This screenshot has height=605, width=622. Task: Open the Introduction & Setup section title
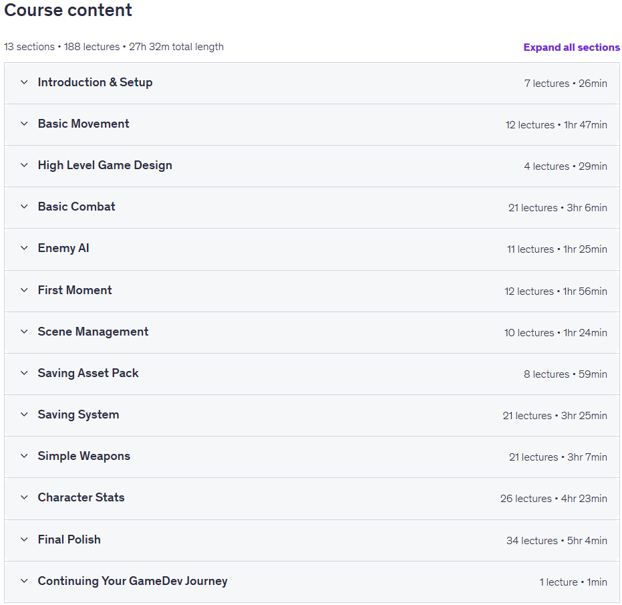(95, 82)
